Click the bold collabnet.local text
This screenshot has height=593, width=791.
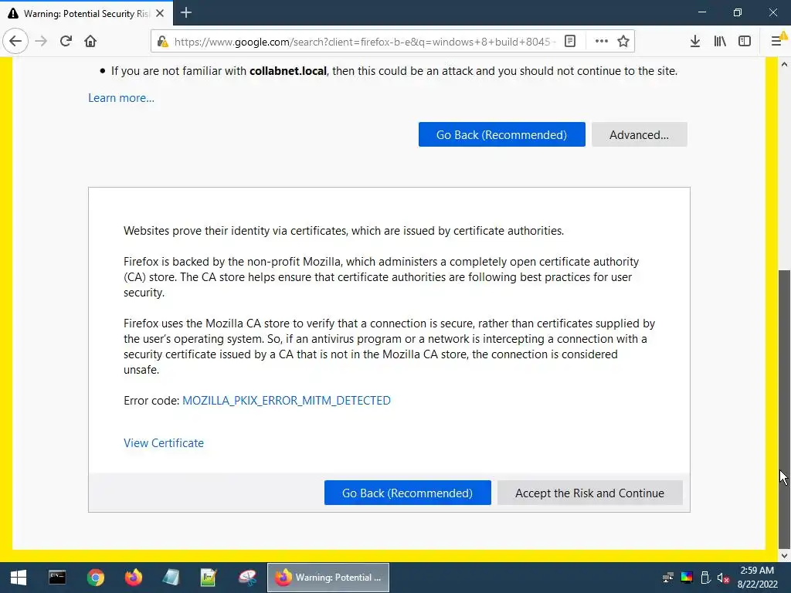click(x=288, y=71)
